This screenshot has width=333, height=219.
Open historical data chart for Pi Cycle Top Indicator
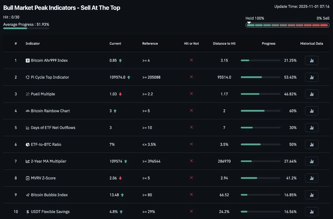click(x=311, y=77)
